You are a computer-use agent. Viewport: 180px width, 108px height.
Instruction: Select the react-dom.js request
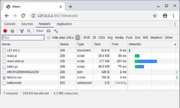(15, 61)
